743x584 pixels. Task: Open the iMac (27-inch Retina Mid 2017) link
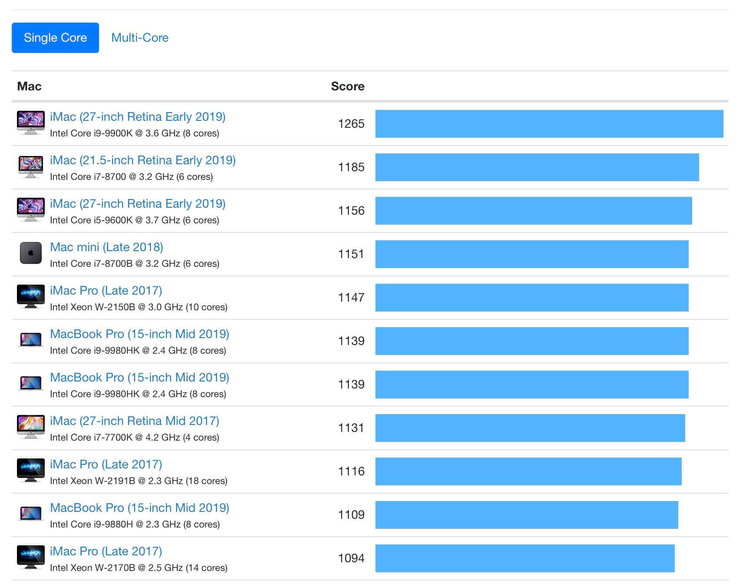click(x=134, y=421)
